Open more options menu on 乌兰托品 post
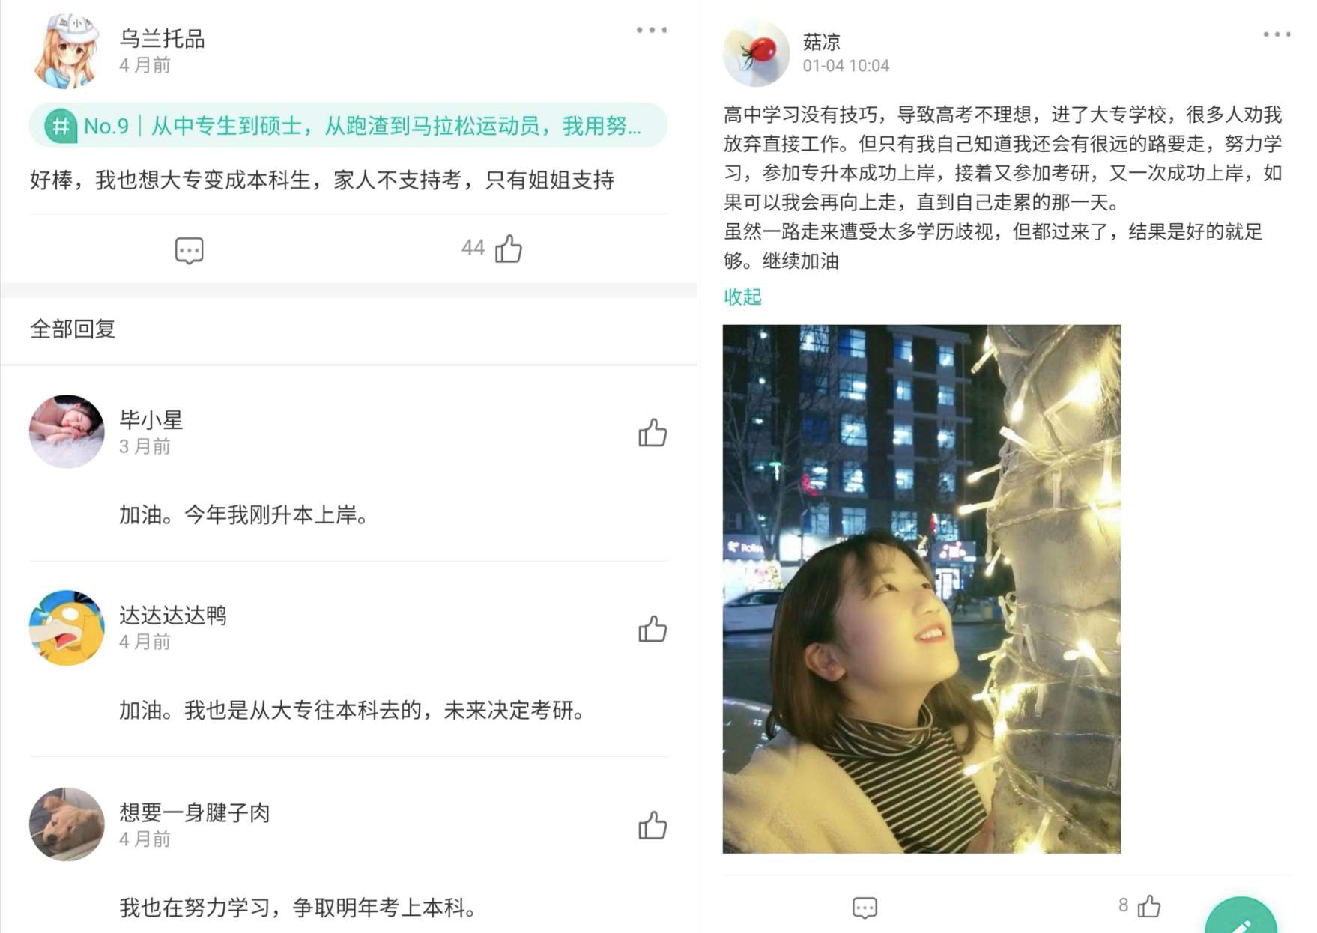Viewport: 1317px width, 933px height. [x=651, y=30]
